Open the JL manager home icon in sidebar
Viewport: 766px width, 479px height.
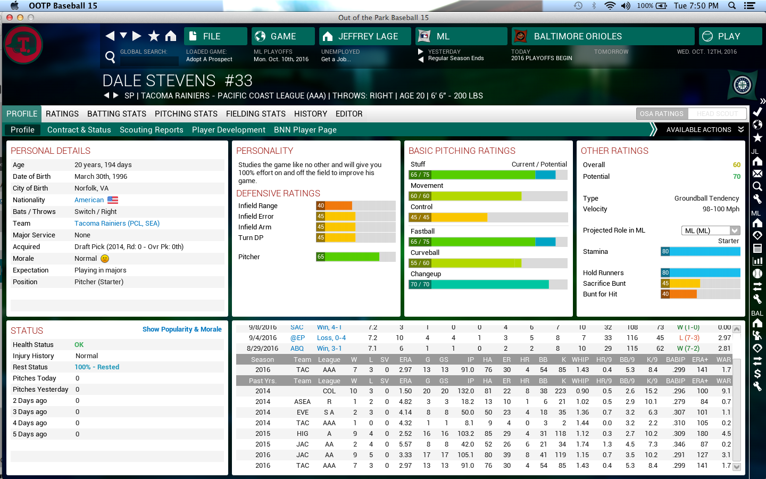click(757, 161)
